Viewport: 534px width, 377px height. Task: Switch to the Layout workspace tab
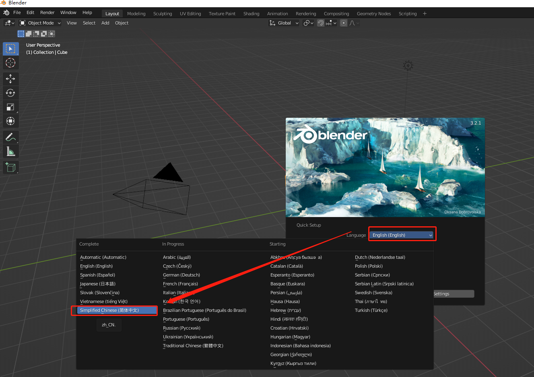[x=112, y=14]
